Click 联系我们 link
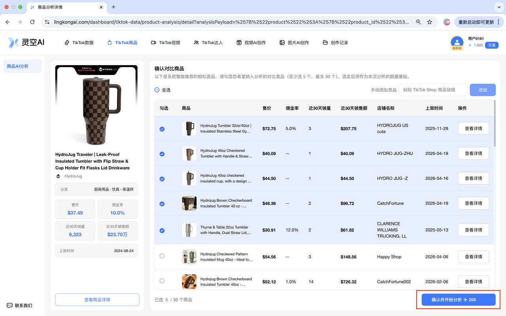Screen dimensions: 506x316 tap(23, 305)
